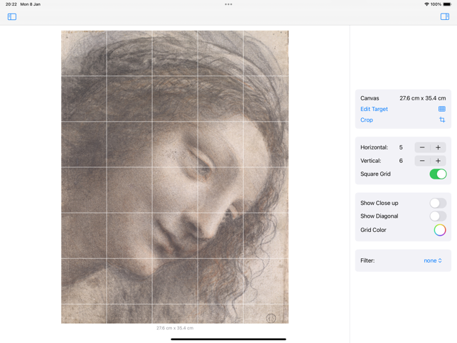Image resolution: width=457 pixels, height=343 pixels.
Task: Click the crop icon in Canvas section
Action: point(442,120)
